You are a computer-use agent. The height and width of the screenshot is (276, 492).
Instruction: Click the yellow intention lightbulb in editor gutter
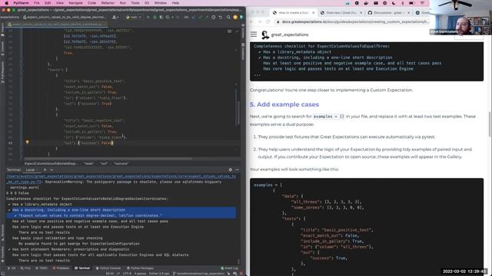(28, 142)
